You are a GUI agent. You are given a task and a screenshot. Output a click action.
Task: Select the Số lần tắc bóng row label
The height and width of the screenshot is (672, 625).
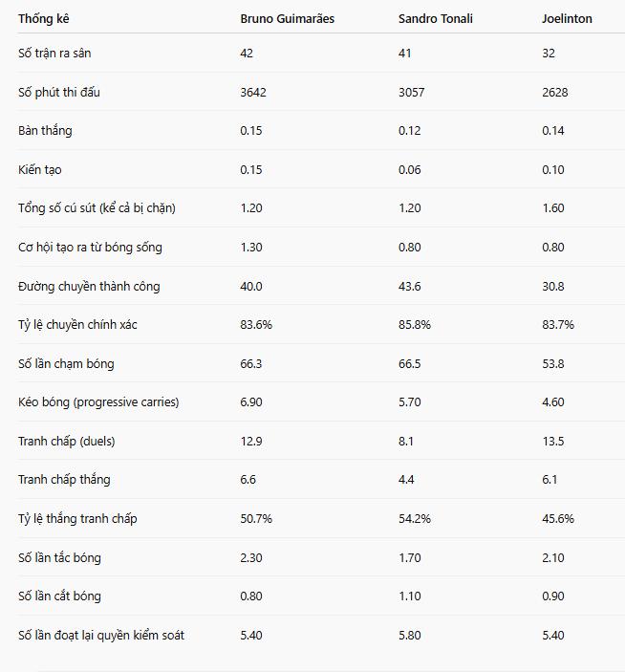pyautogui.click(x=59, y=557)
